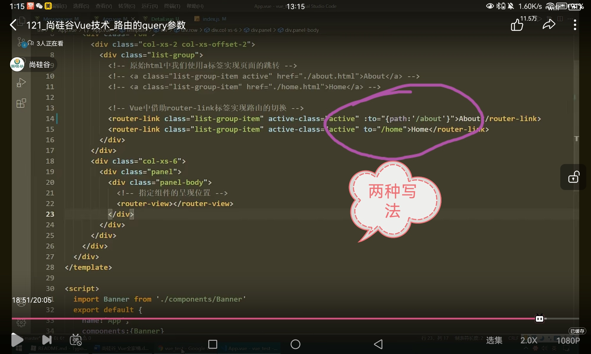Open the 选集 episode list
The width and height of the screenshot is (591, 354).
point(494,340)
